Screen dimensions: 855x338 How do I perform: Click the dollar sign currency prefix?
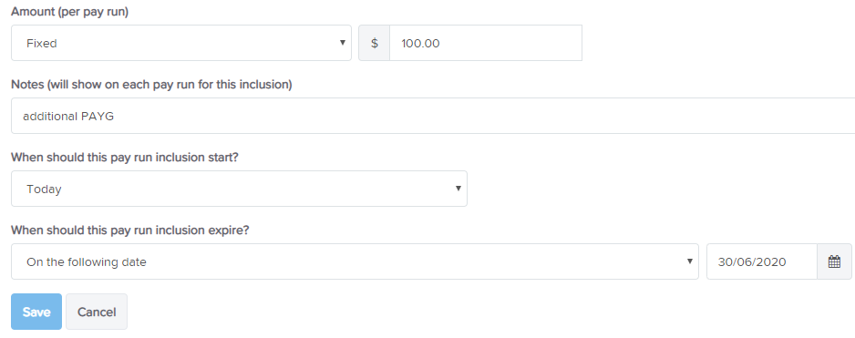[x=374, y=43]
